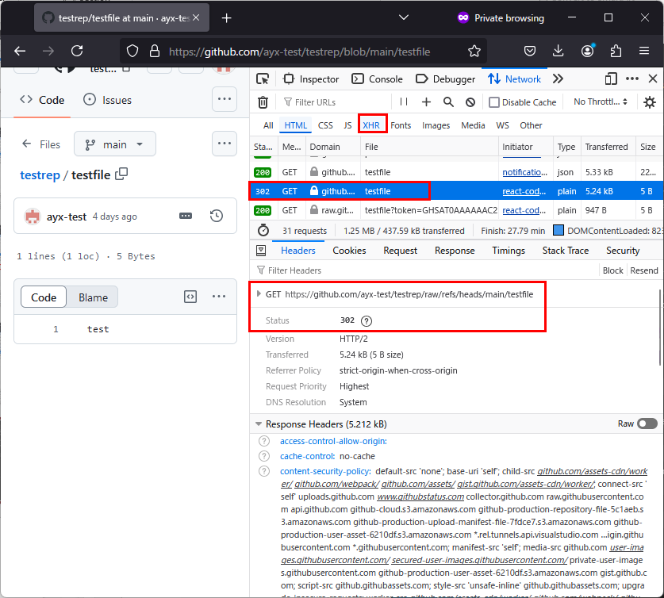
Task: Click the browser back arrow
Action: [20, 52]
